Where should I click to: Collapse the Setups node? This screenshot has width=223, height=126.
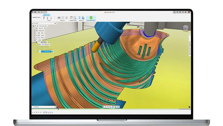click(35, 40)
